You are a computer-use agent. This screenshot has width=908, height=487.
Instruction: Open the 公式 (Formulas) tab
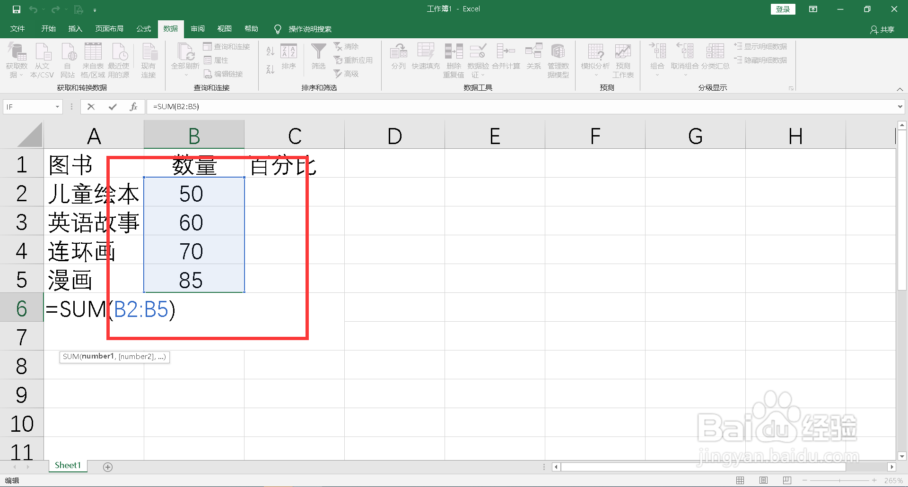[144, 29]
